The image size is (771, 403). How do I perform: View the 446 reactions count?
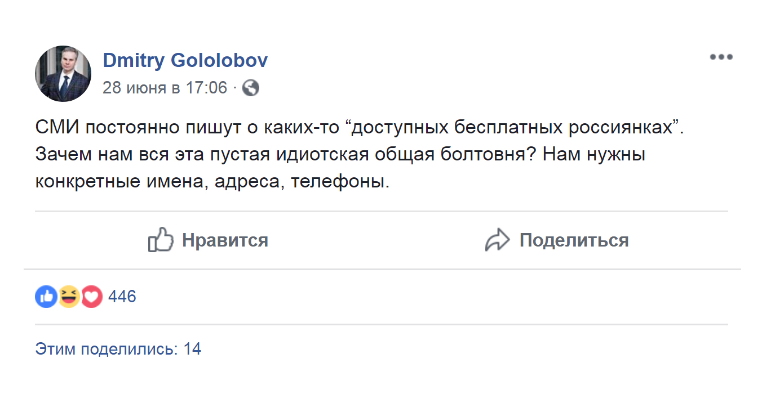tap(122, 296)
